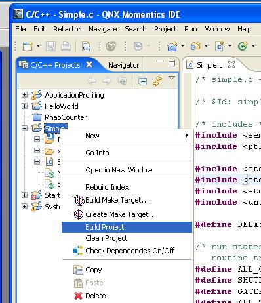261x303 pixels.
Task: Click the Up one level icon
Action: point(122,81)
